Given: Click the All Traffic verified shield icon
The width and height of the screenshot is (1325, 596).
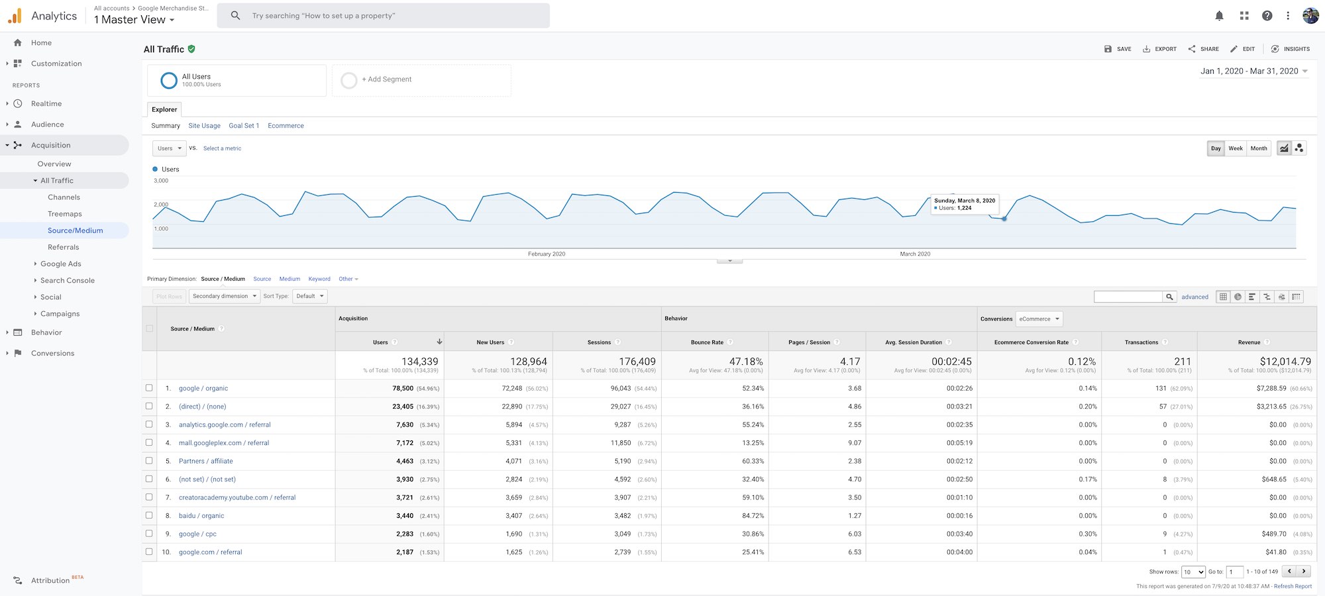Looking at the screenshot, I should coord(191,49).
